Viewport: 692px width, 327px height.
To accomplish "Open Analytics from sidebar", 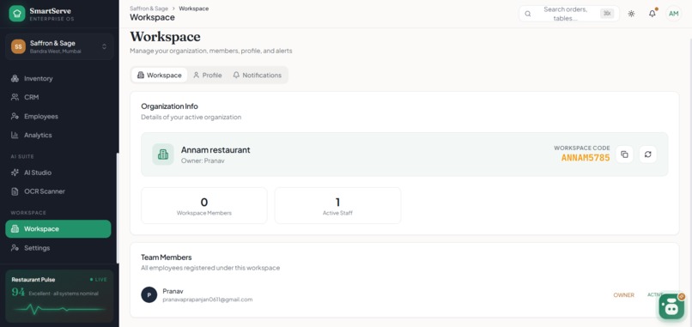I will (58, 135).
